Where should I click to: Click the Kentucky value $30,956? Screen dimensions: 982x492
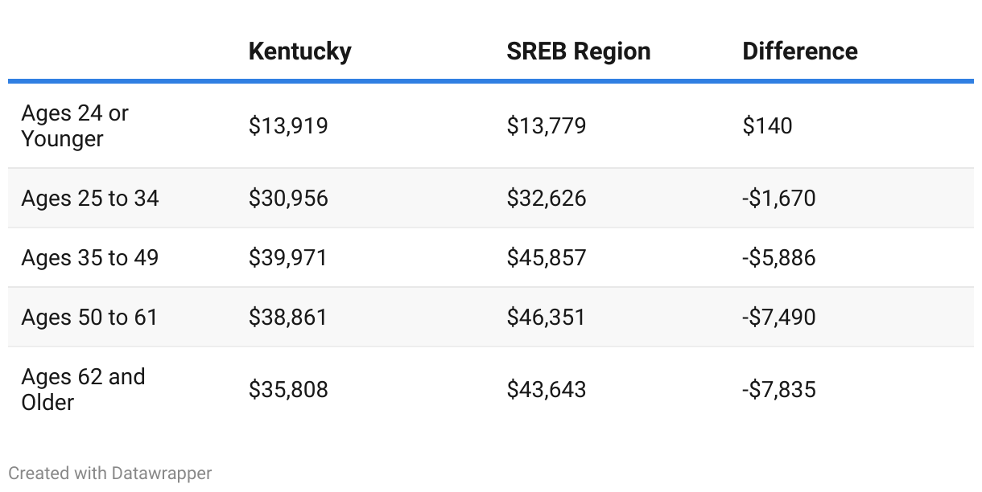288,198
